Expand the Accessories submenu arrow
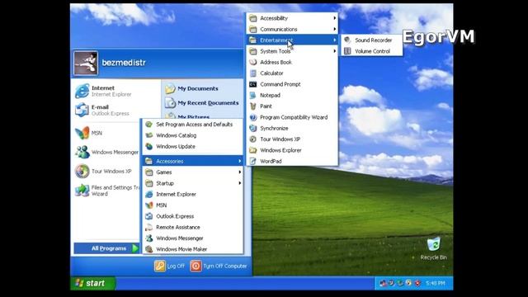This screenshot has height=297, width=528. coord(239,162)
